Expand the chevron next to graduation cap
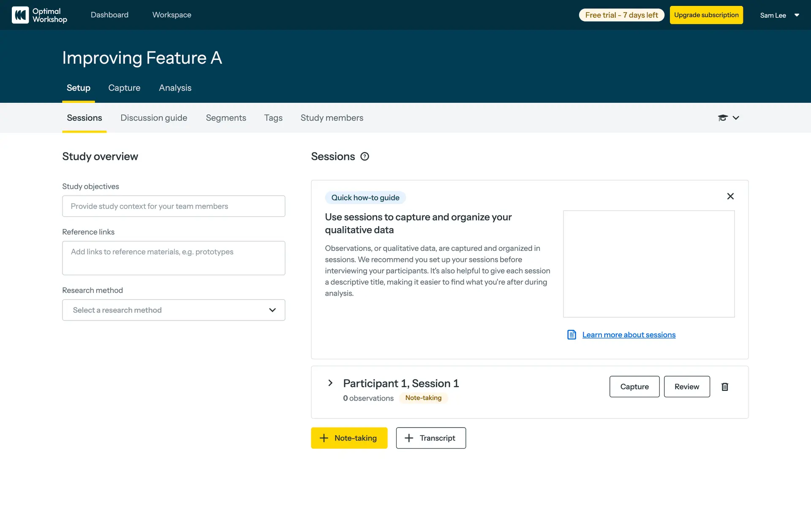This screenshot has height=506, width=811. tap(736, 118)
